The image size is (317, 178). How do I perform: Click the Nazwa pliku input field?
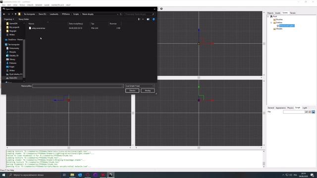pos(78,86)
